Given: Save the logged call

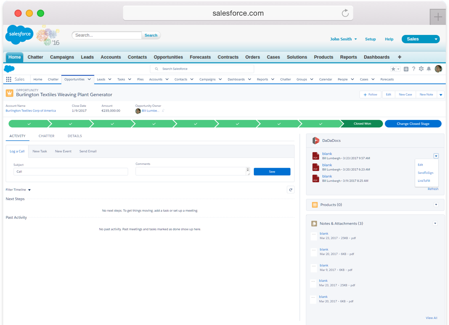Looking at the screenshot, I should [272, 172].
